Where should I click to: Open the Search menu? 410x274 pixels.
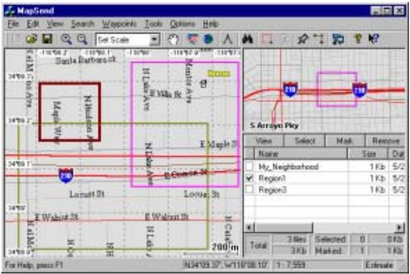click(83, 24)
